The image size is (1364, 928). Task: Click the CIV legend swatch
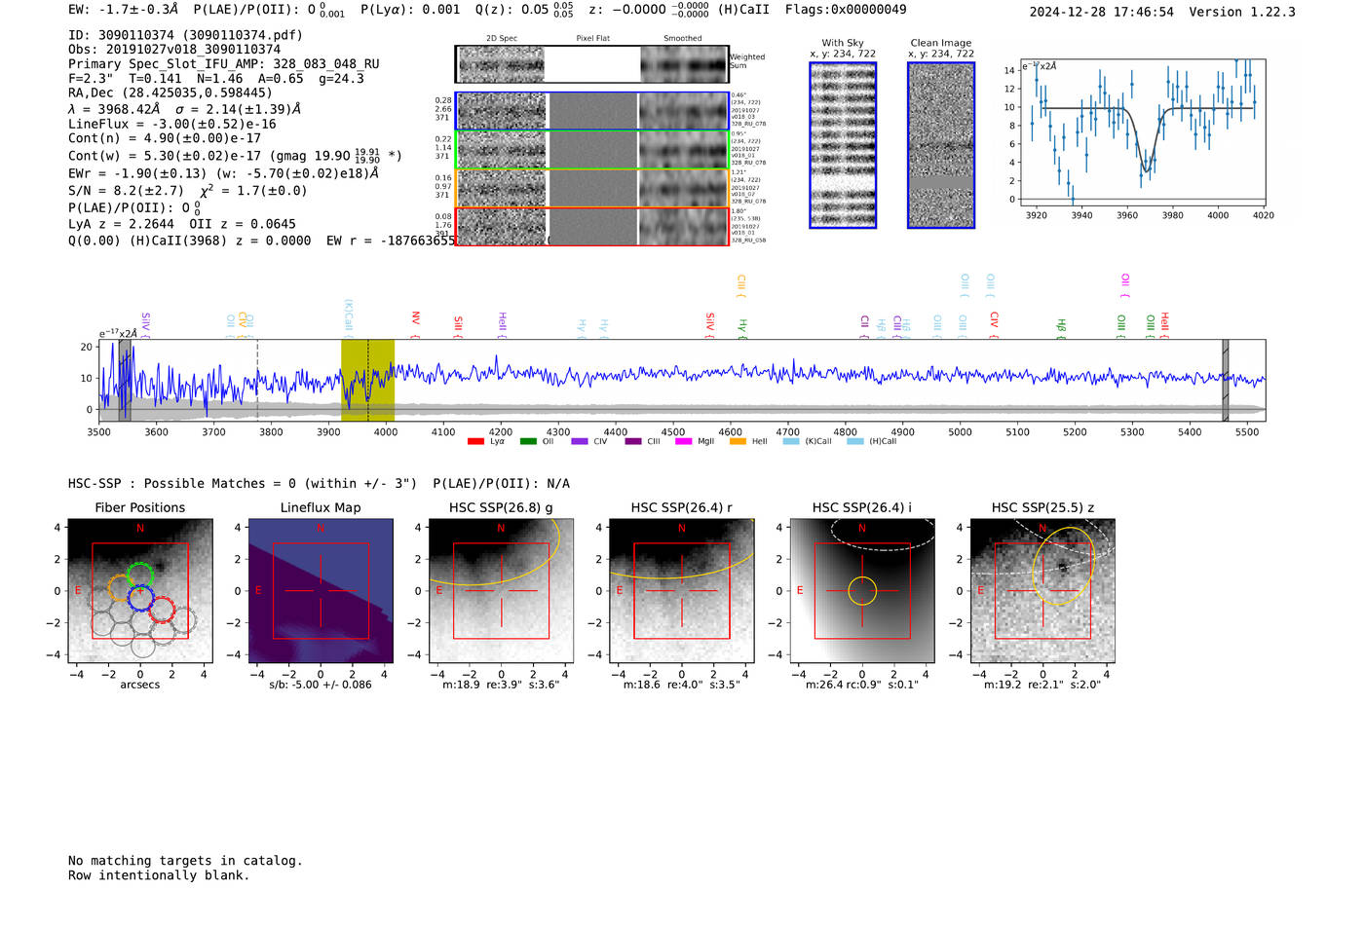(x=580, y=442)
